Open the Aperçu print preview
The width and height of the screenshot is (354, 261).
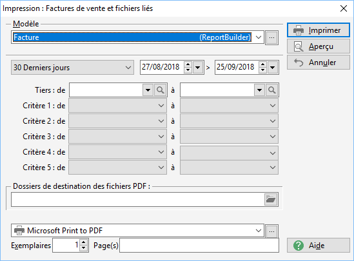coord(319,46)
